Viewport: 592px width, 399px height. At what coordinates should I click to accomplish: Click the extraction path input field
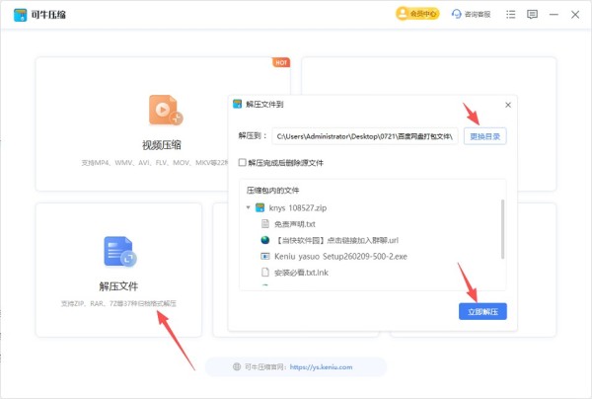coord(365,136)
